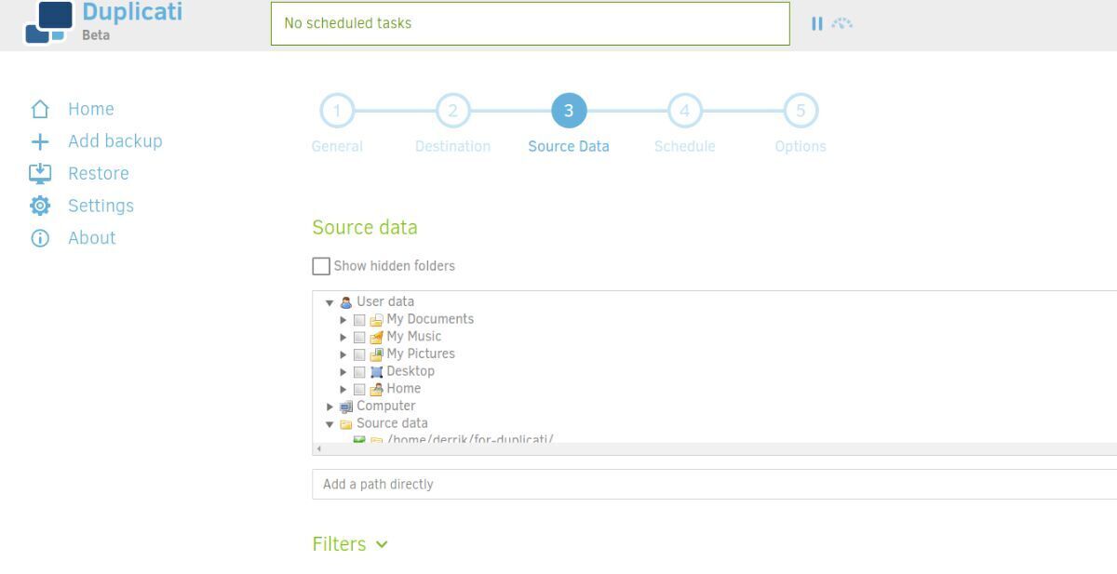Tick the Desktop folder checkbox

coord(359,372)
